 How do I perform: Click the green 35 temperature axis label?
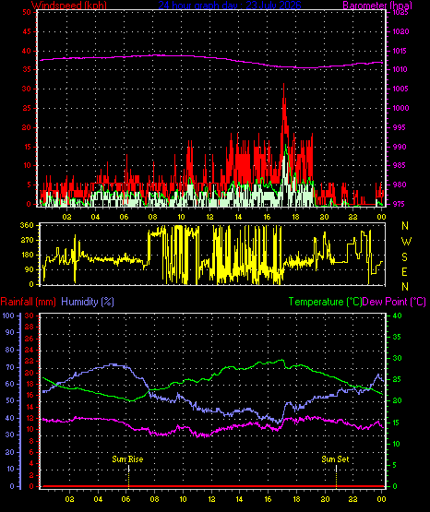397,337
